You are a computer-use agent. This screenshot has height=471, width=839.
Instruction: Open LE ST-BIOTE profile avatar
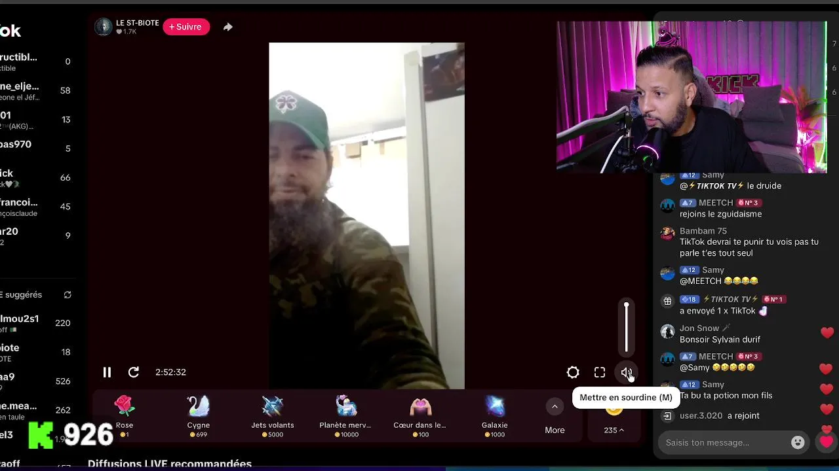coord(104,27)
